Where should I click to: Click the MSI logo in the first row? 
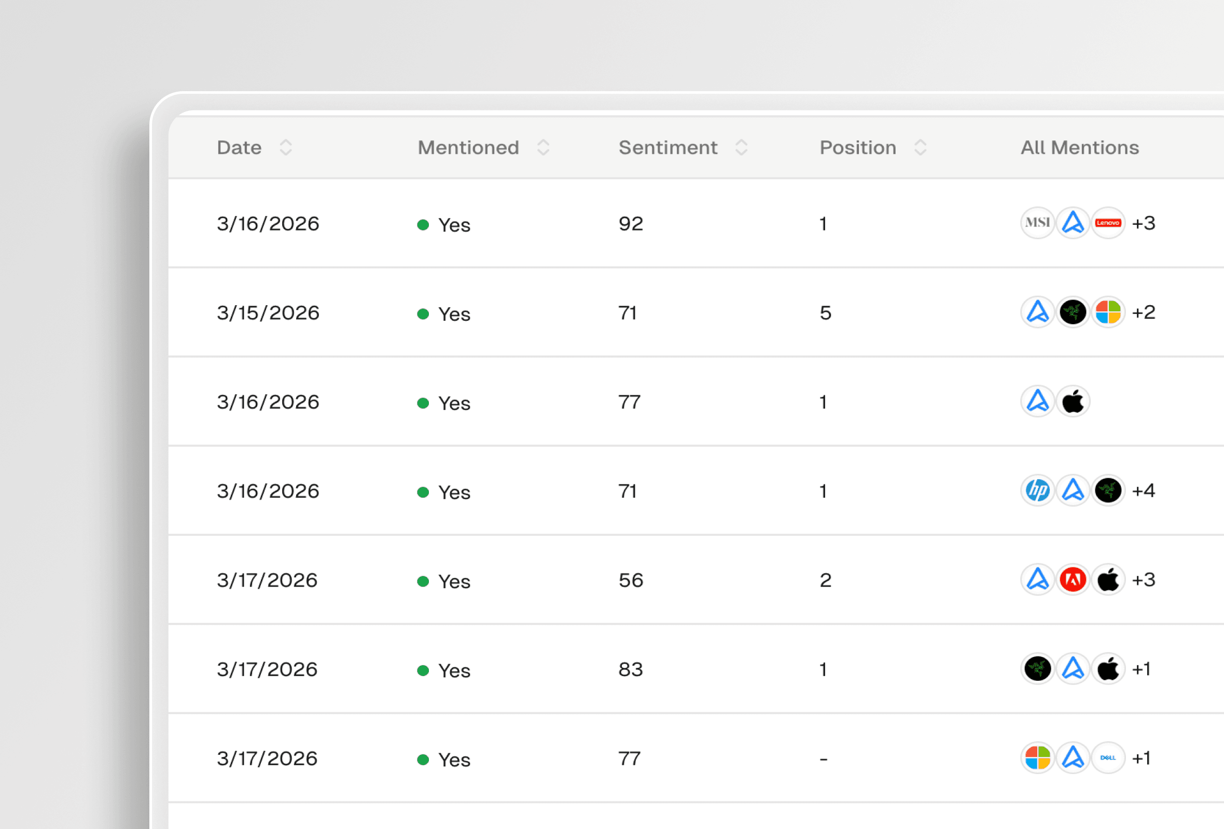click(x=1037, y=223)
